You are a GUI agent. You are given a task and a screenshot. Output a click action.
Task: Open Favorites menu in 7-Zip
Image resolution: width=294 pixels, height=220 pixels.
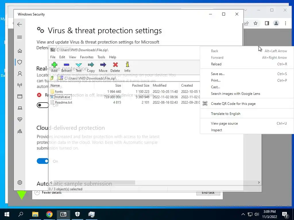pyautogui.click(x=87, y=57)
